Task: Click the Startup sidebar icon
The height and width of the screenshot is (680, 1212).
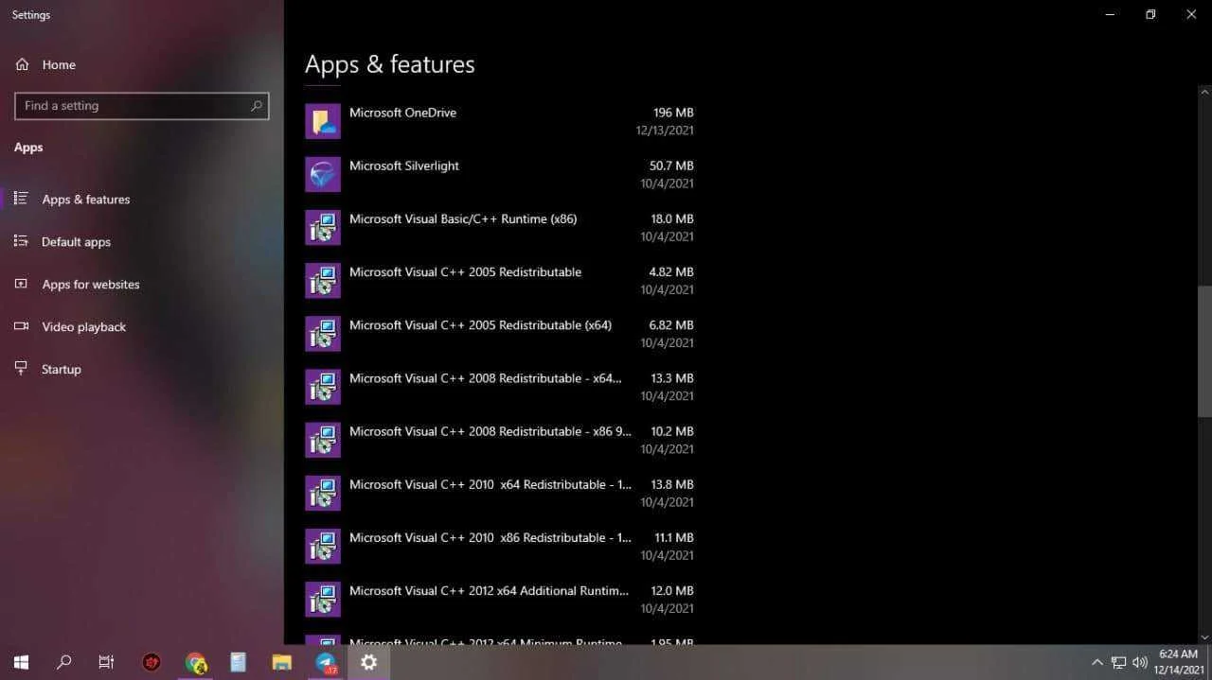Action: (x=21, y=369)
